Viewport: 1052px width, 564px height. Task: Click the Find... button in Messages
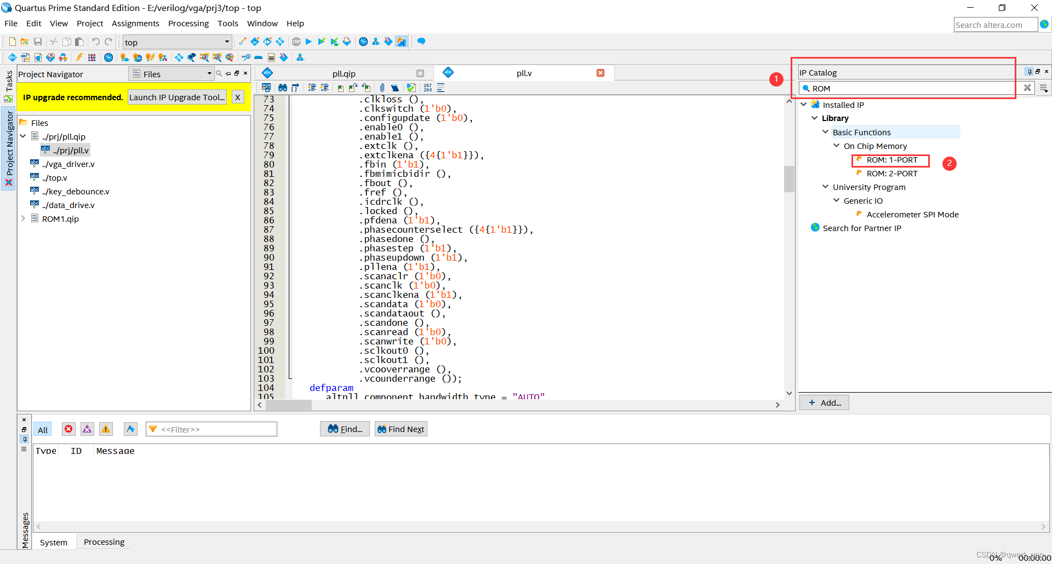point(345,429)
